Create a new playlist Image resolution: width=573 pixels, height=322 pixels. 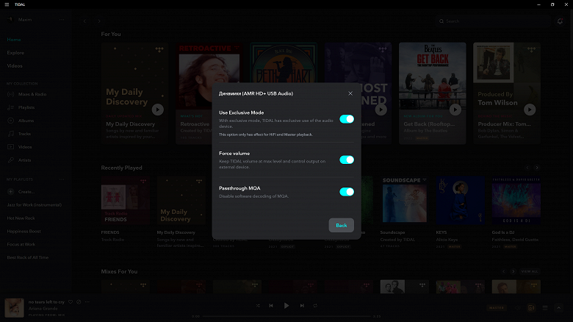click(x=21, y=191)
